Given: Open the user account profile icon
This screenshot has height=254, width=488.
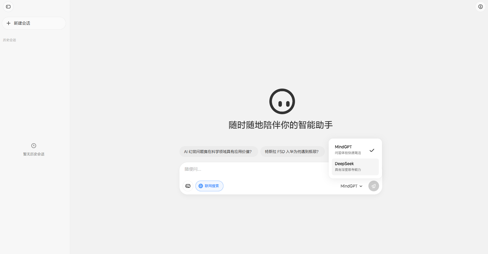Looking at the screenshot, I should click(480, 7).
